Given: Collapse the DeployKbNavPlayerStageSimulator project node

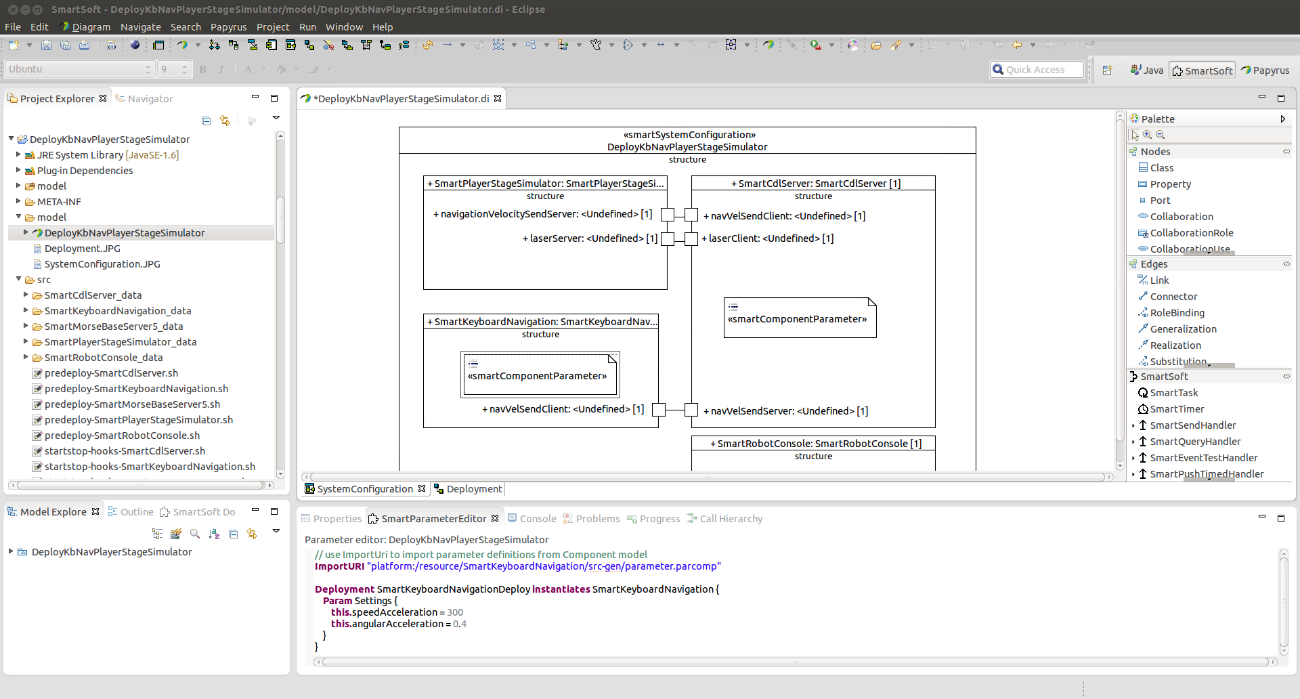Looking at the screenshot, I should pyautogui.click(x=12, y=139).
